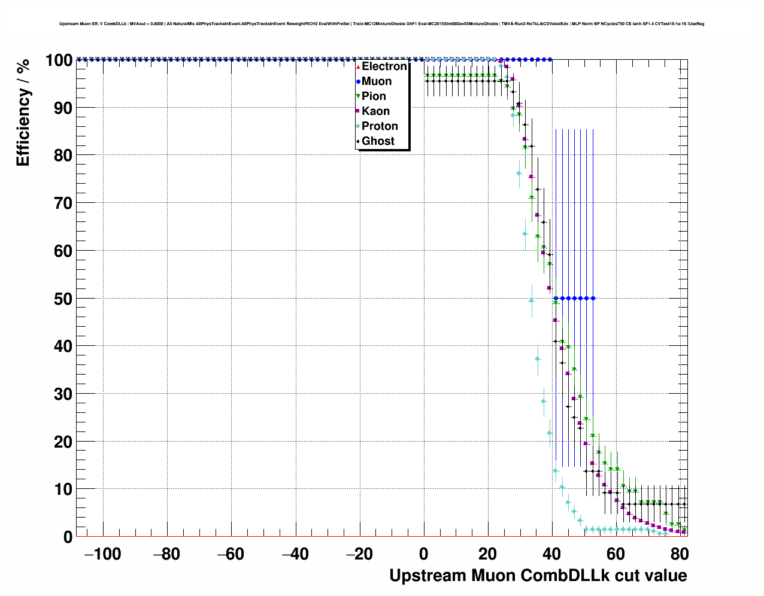Click the 'Upstream Muon CombDLLk cut value' x-axis title
Viewport: 764px width, 596px height.
pyautogui.click(x=538, y=576)
